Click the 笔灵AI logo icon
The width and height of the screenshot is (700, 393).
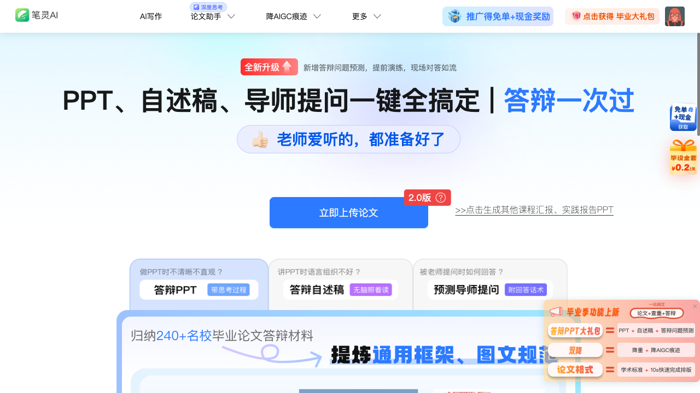tap(22, 15)
